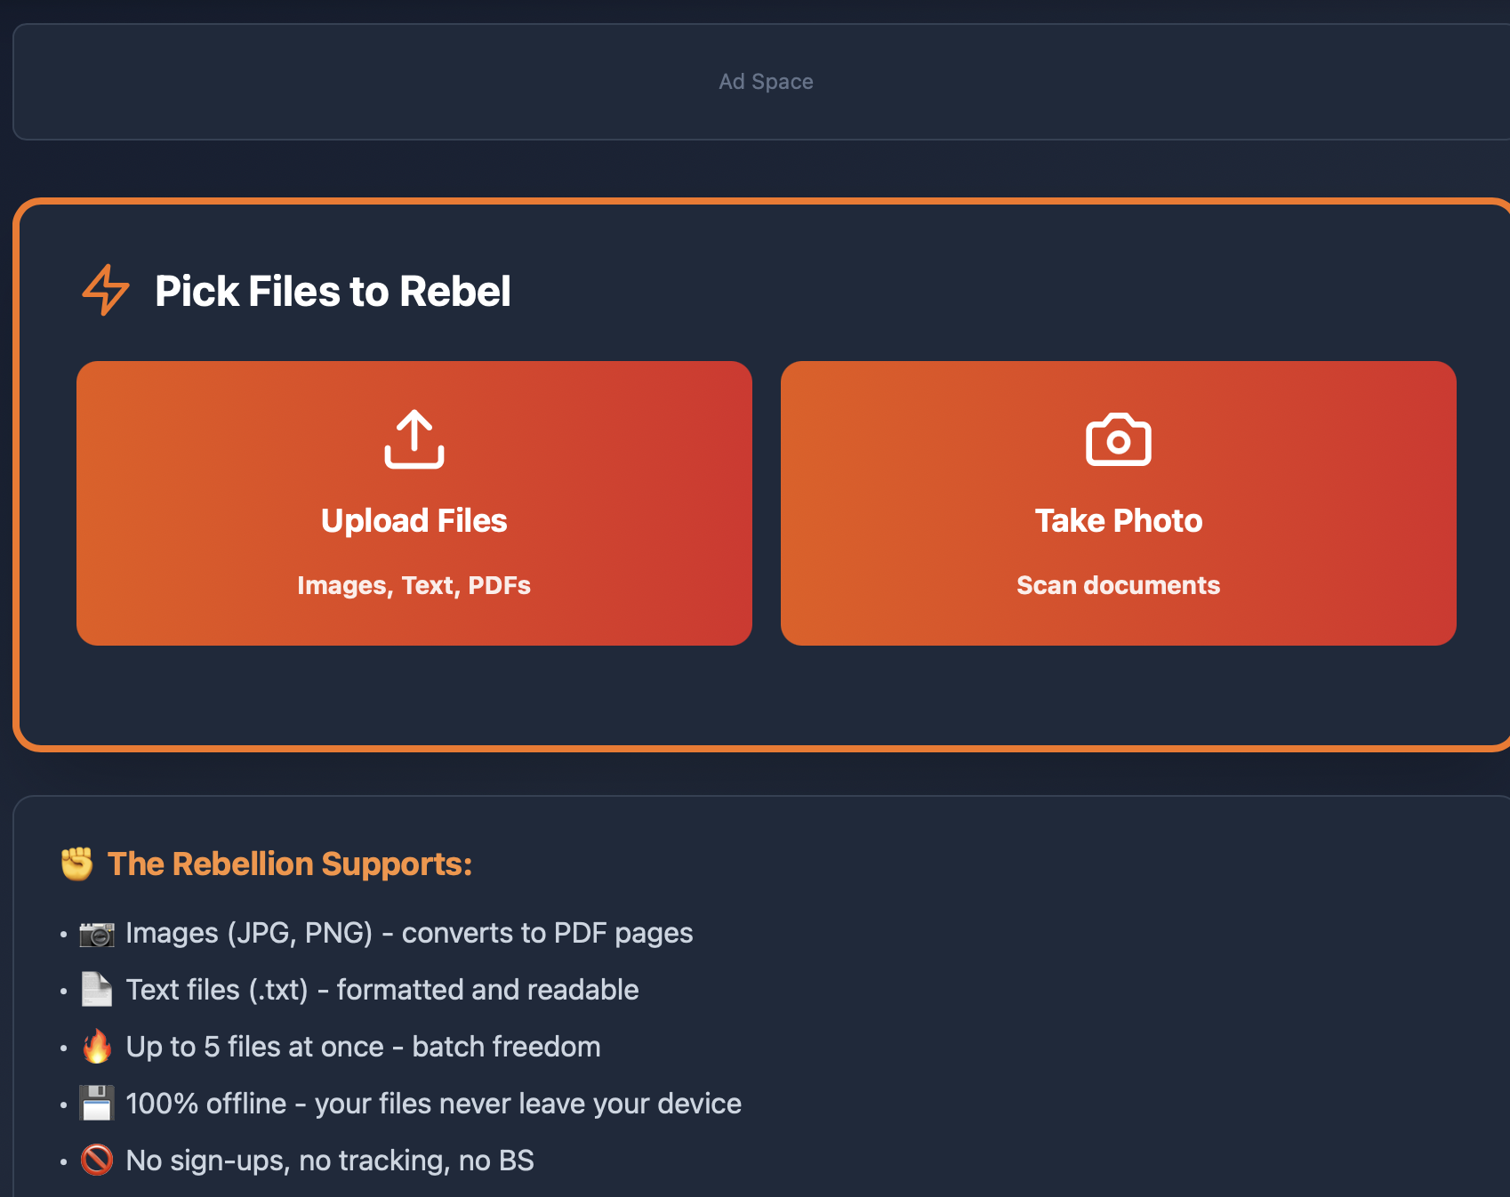
Task: Click the camera icon on Take Photo card
Action: coord(1118,438)
